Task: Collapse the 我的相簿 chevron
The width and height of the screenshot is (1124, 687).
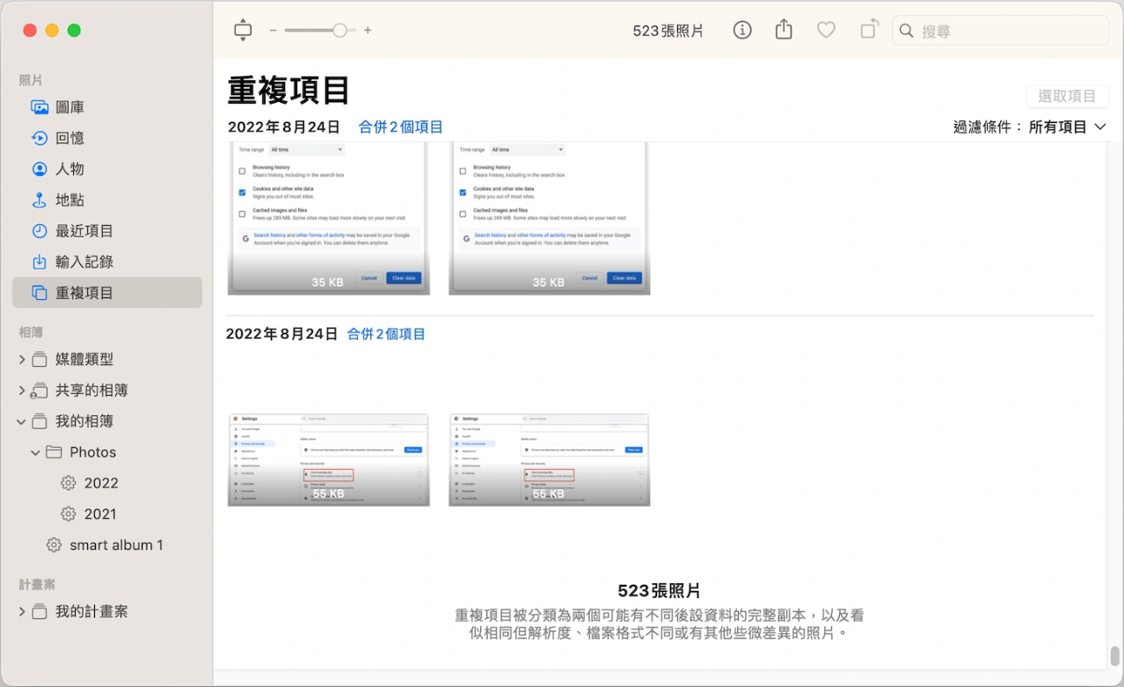Action: [21, 421]
